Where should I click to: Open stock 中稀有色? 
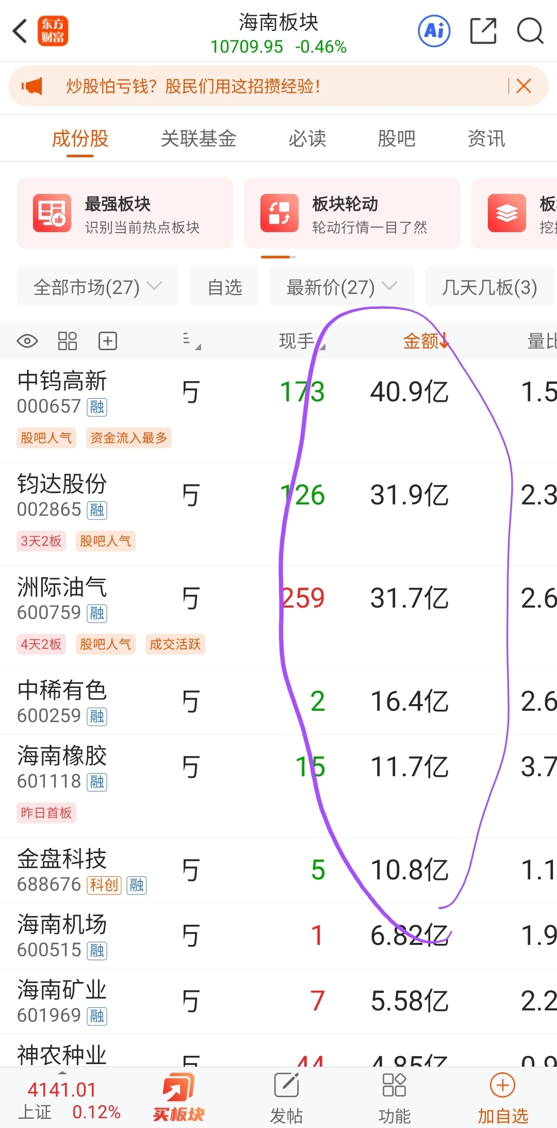62,691
